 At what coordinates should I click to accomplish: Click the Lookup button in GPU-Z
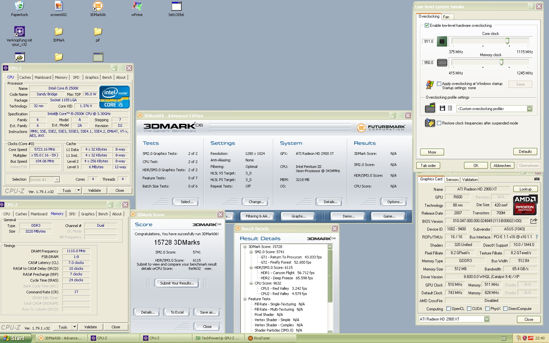pos(525,189)
